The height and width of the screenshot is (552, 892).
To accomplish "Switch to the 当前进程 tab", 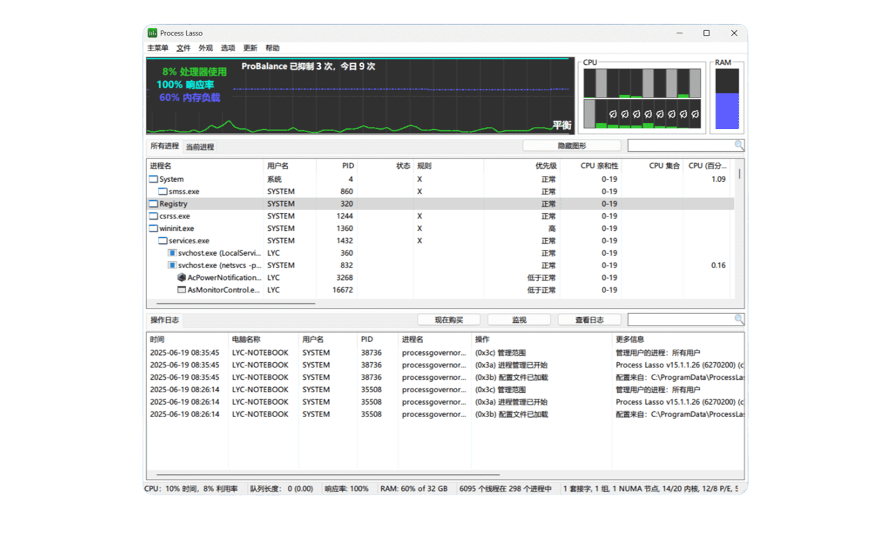I will coord(200,147).
